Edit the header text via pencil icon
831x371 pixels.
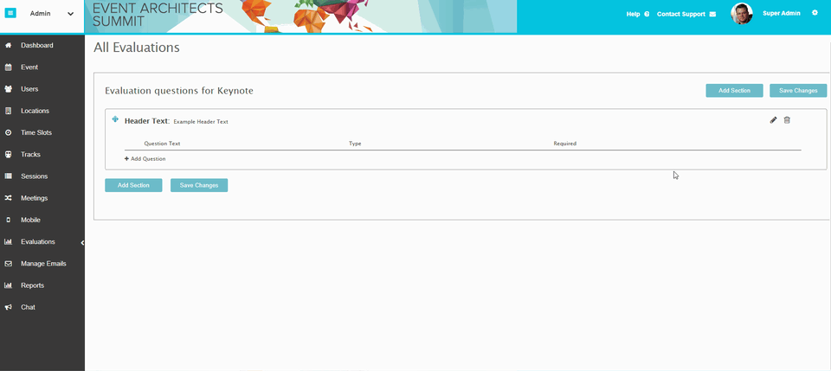coord(773,120)
